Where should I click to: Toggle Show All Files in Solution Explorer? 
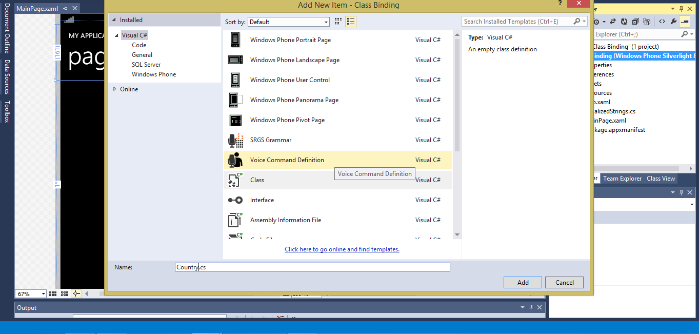click(x=647, y=22)
